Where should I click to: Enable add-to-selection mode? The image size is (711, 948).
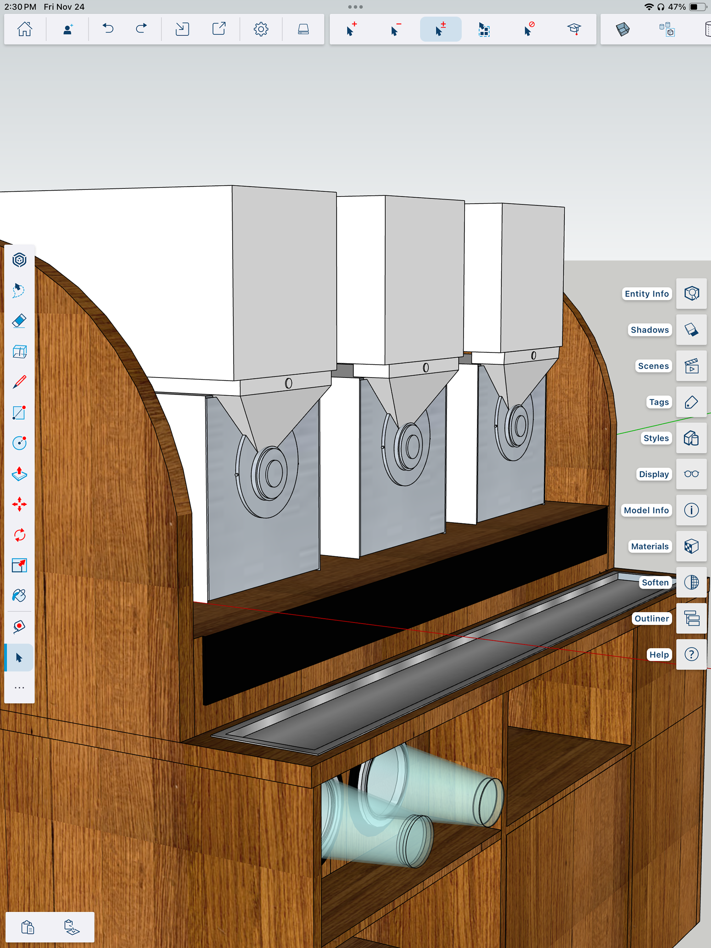[351, 29]
